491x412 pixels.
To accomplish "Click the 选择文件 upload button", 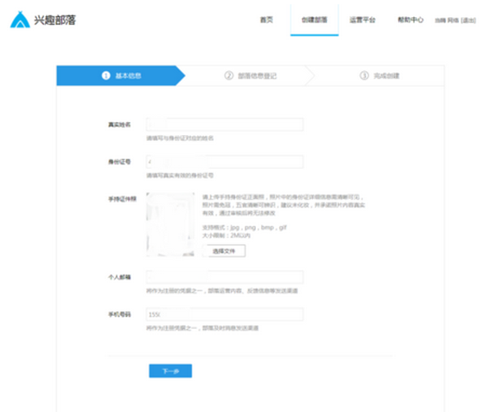I will click(224, 251).
